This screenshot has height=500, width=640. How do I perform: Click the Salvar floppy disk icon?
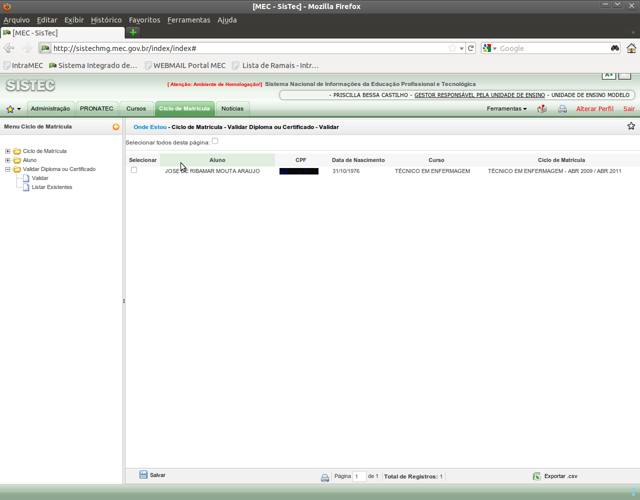click(143, 475)
